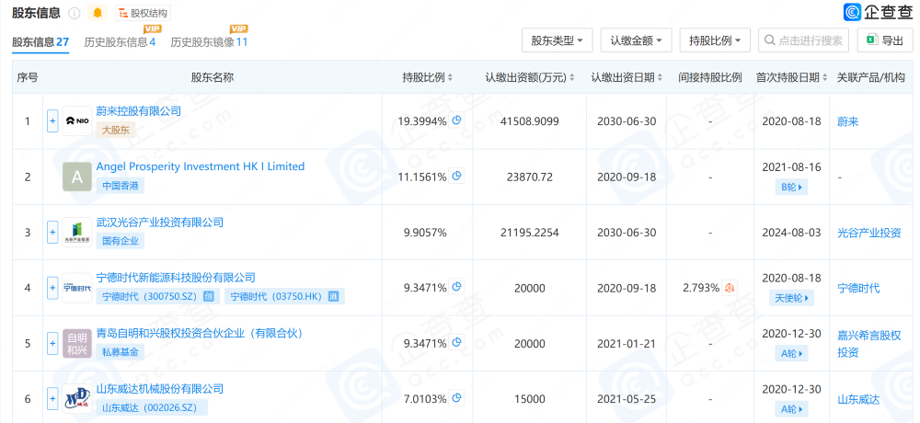Click the info icon beside 股东信息 title

(74, 13)
